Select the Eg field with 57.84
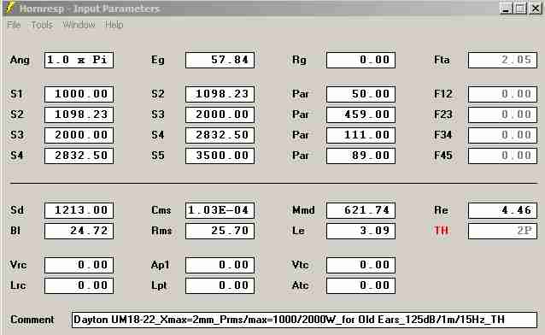 (x=220, y=60)
